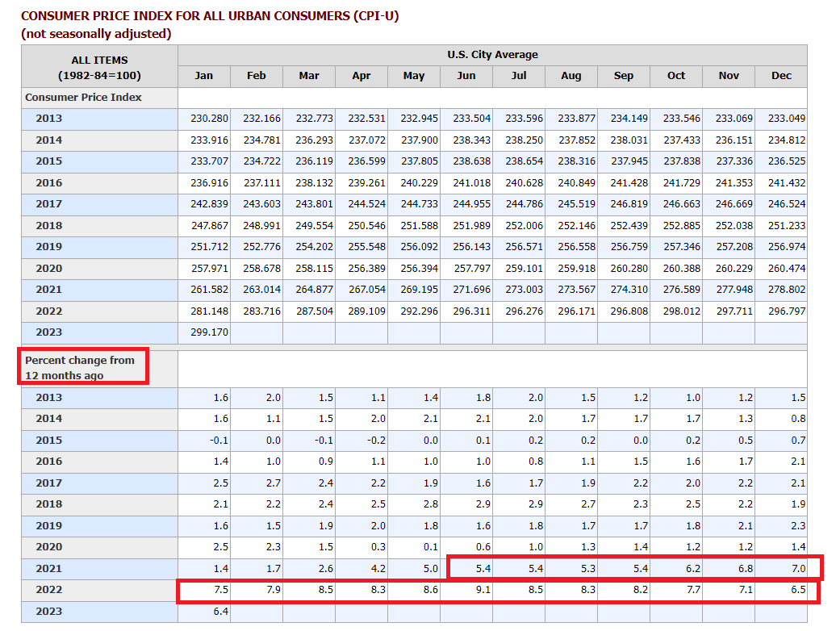
Task: Select percent change 7.5 for Jan 2022
Action: [221, 590]
